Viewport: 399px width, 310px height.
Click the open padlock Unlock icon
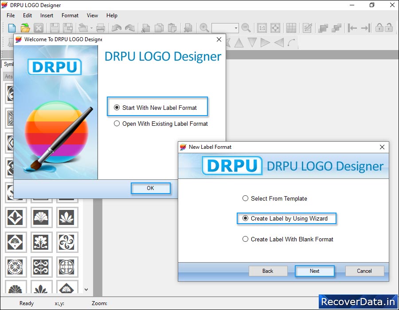(x=388, y=27)
